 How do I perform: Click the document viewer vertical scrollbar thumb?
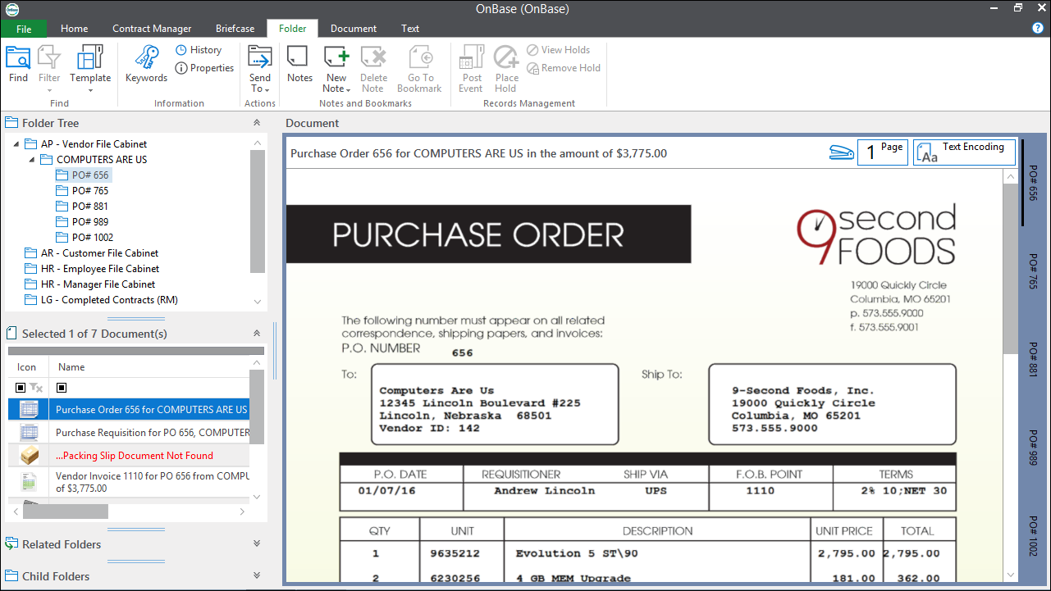[1010, 268]
